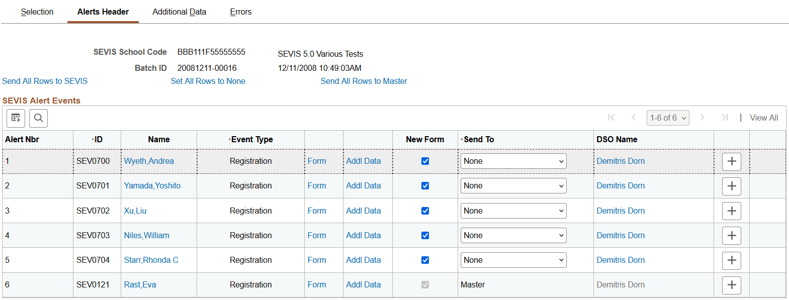Screen dimensions: 789x300
Task: Open Yamada,Yoshito name link
Action: [x=152, y=186]
